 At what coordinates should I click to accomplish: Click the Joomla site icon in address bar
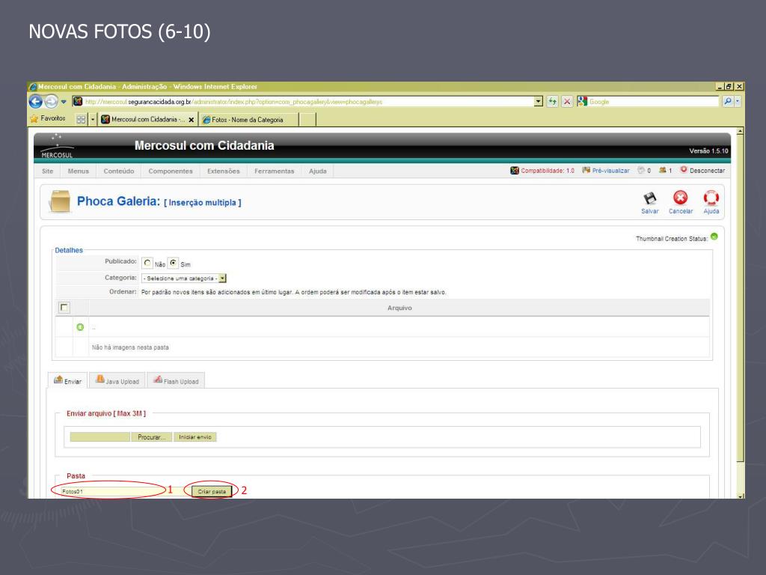click(78, 102)
